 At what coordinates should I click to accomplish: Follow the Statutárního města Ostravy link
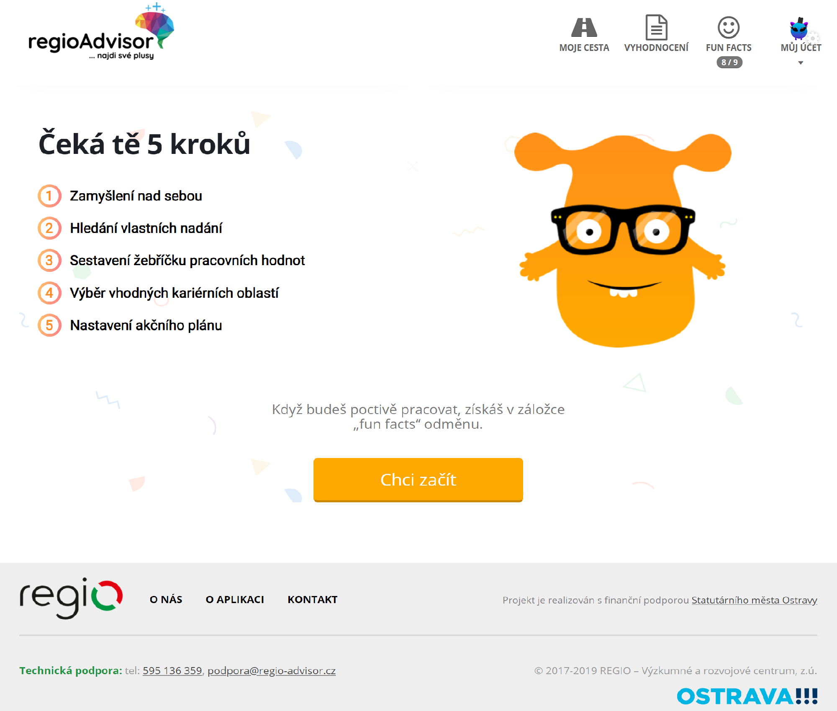[x=754, y=600]
